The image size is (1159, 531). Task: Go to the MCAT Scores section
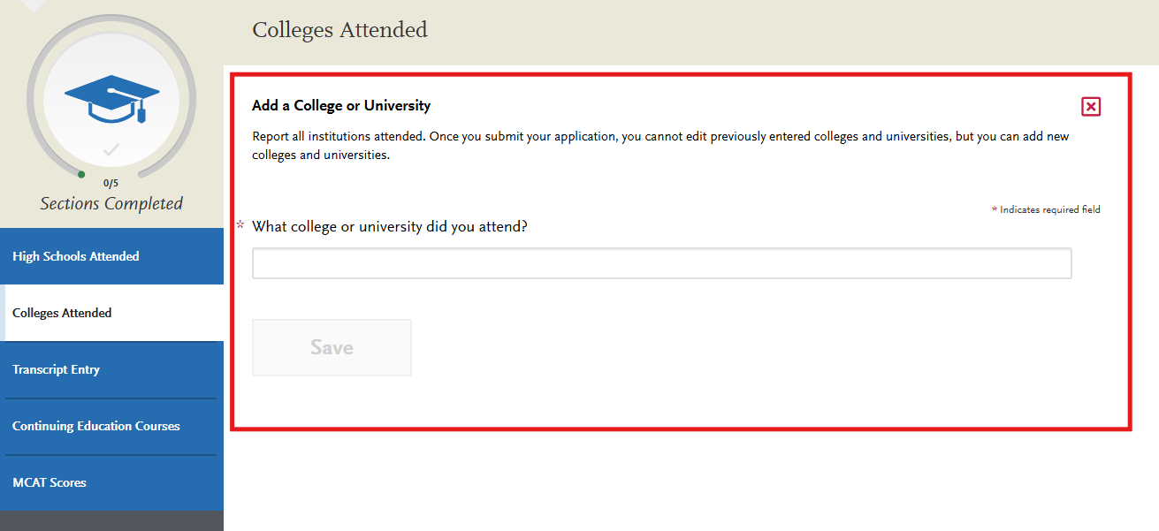[x=49, y=482]
